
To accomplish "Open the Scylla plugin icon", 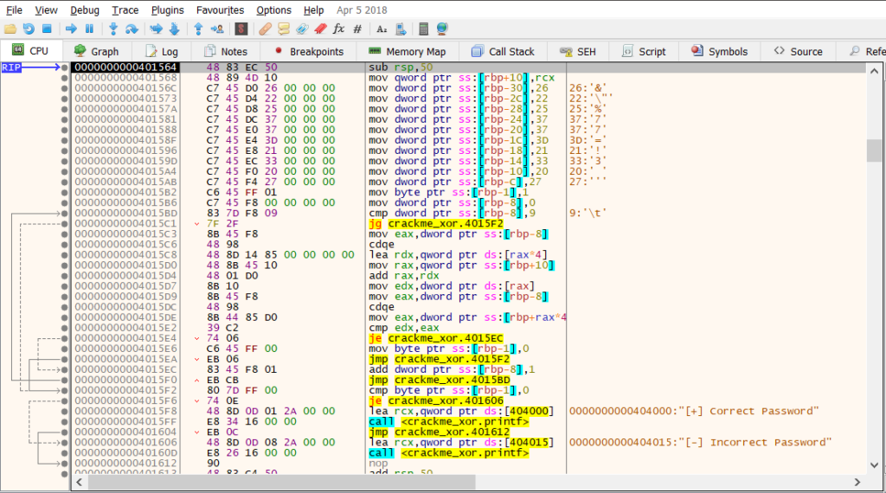I will click(241, 29).
